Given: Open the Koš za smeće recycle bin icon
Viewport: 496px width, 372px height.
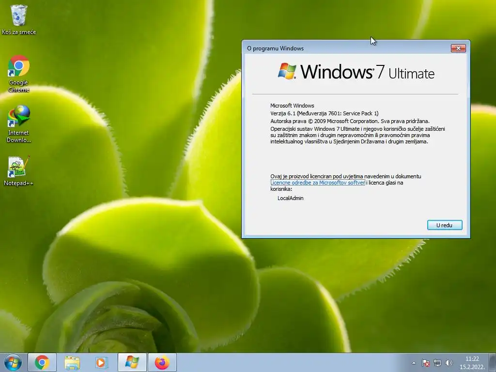Looking at the screenshot, I should point(19,19).
